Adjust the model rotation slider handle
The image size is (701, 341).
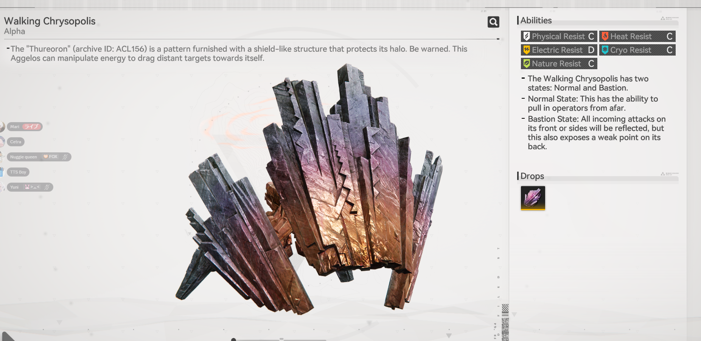(x=233, y=340)
